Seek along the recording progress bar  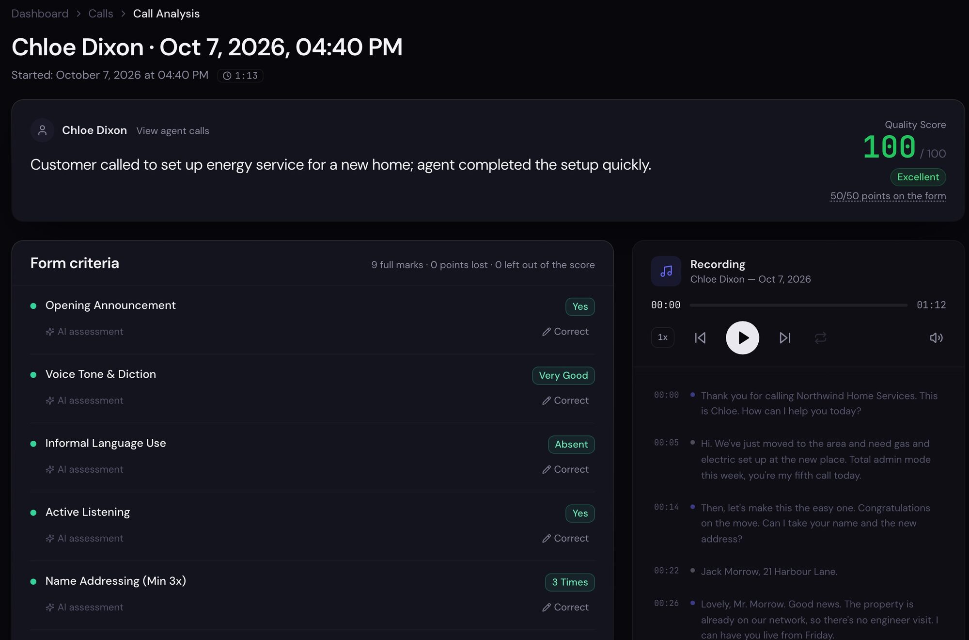point(798,305)
